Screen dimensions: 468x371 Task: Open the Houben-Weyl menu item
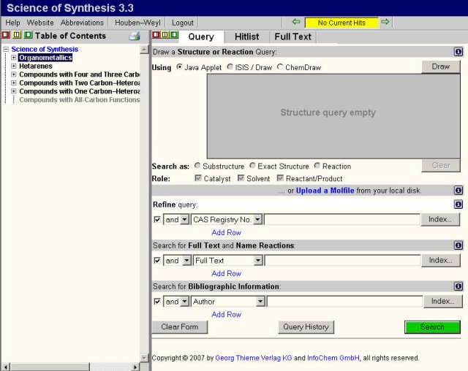pyautogui.click(x=137, y=23)
